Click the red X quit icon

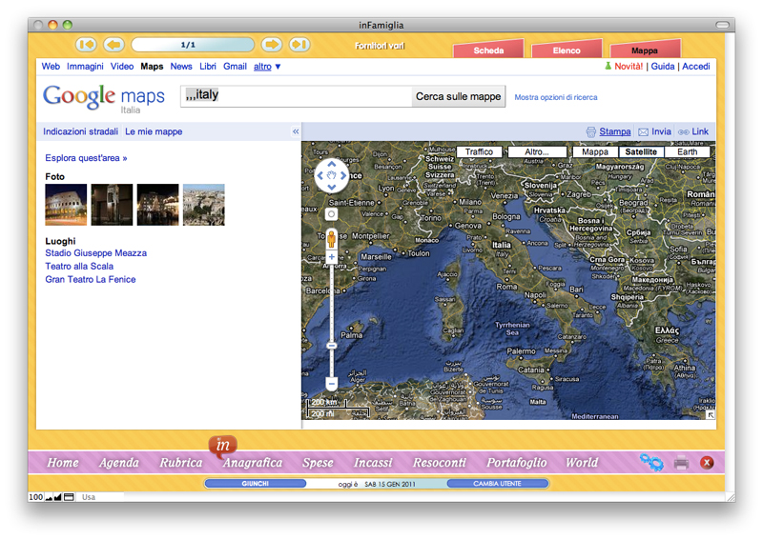point(707,463)
